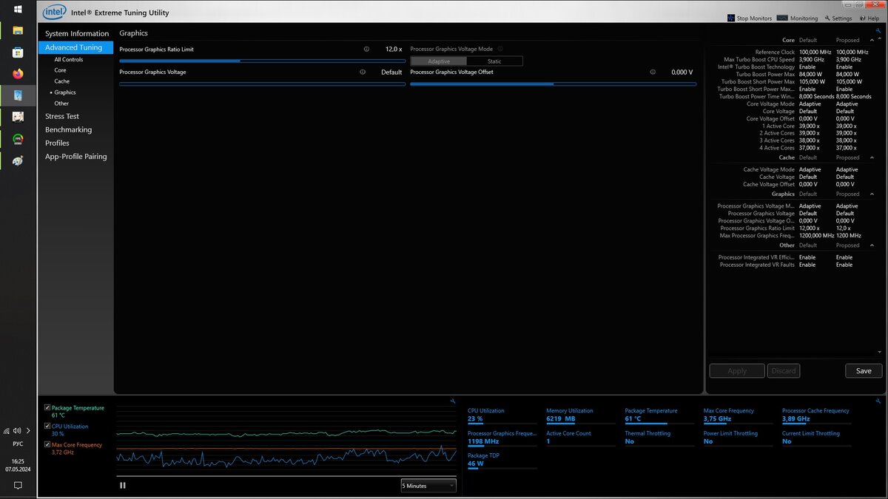The image size is (888, 499).
Task: Click info icon beside Processor Graphics Voltage Mode
Action: (499, 49)
